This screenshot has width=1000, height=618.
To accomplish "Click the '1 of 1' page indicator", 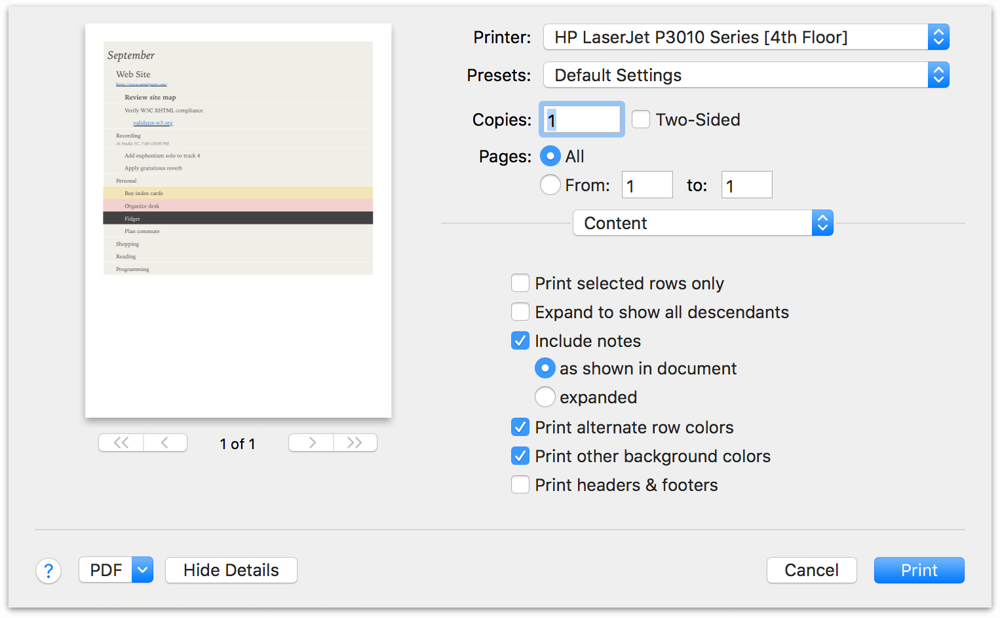I will 238,444.
